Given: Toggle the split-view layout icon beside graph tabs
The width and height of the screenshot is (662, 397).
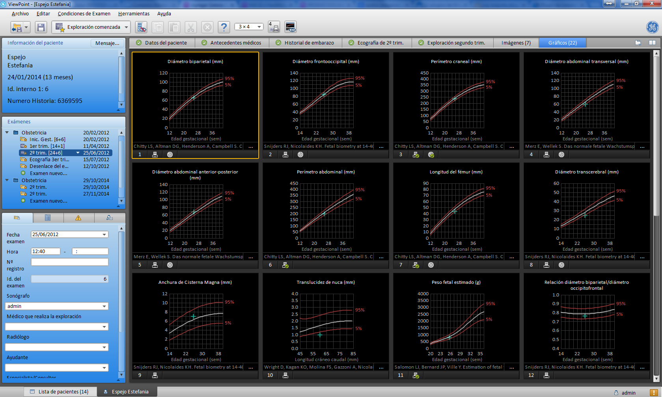Looking at the screenshot, I should [652, 43].
